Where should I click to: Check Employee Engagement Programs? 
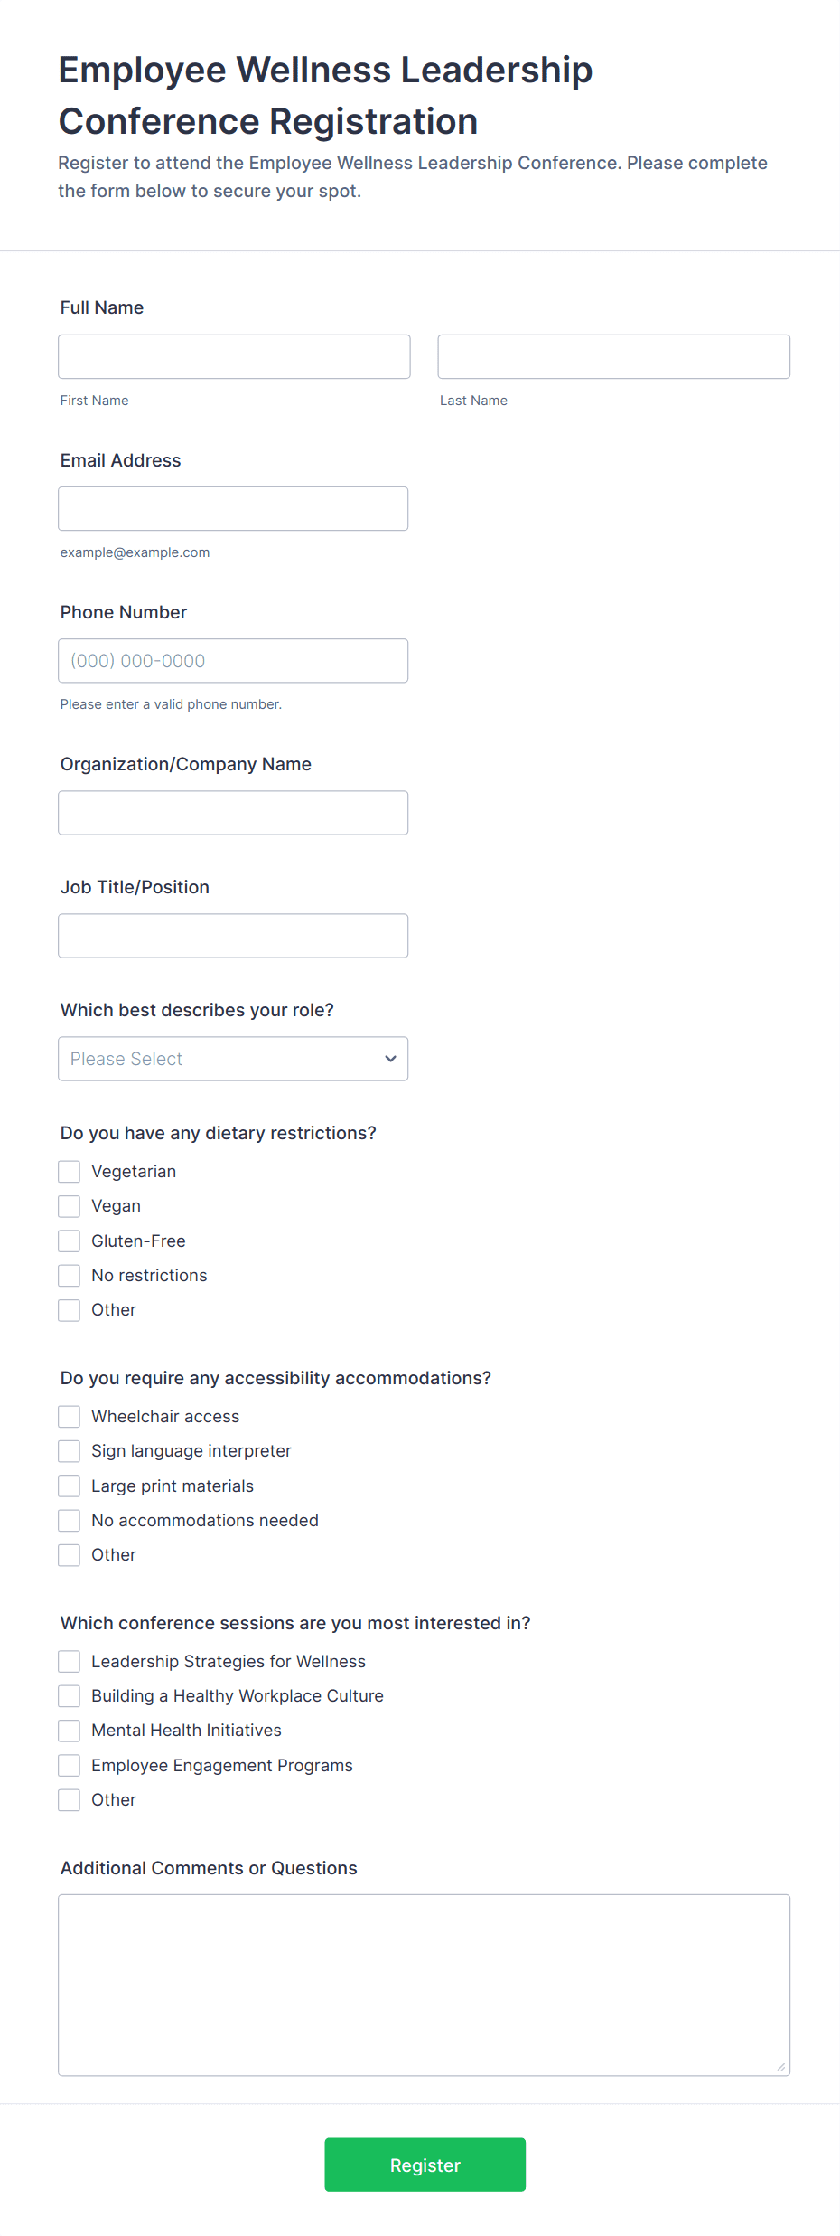coord(69,1764)
